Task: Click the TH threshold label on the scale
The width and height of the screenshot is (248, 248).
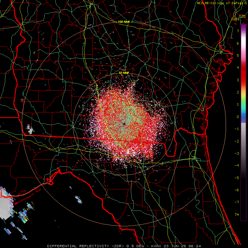Action: (x=237, y=214)
